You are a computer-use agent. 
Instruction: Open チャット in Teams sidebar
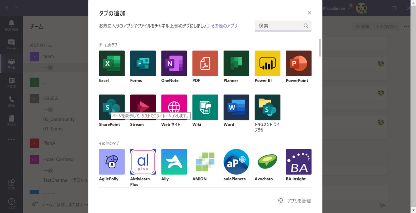(11, 45)
